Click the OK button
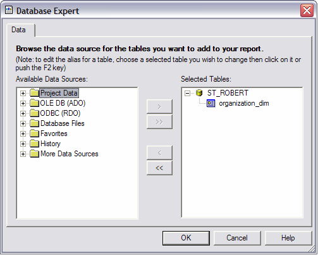The image size is (318, 255). [186, 238]
